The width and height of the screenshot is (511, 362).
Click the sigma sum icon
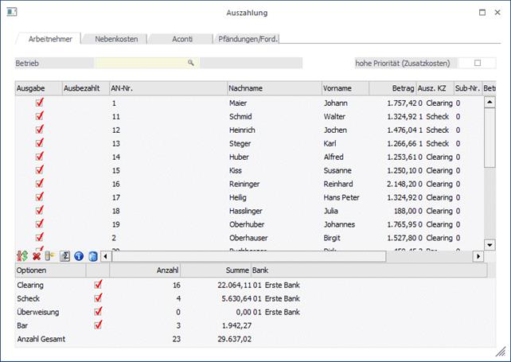point(65,256)
